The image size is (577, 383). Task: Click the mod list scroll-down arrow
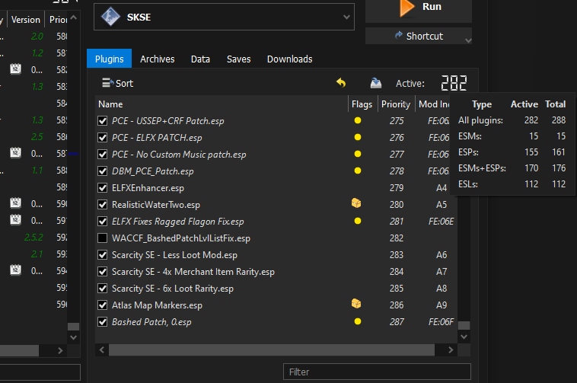click(73, 337)
